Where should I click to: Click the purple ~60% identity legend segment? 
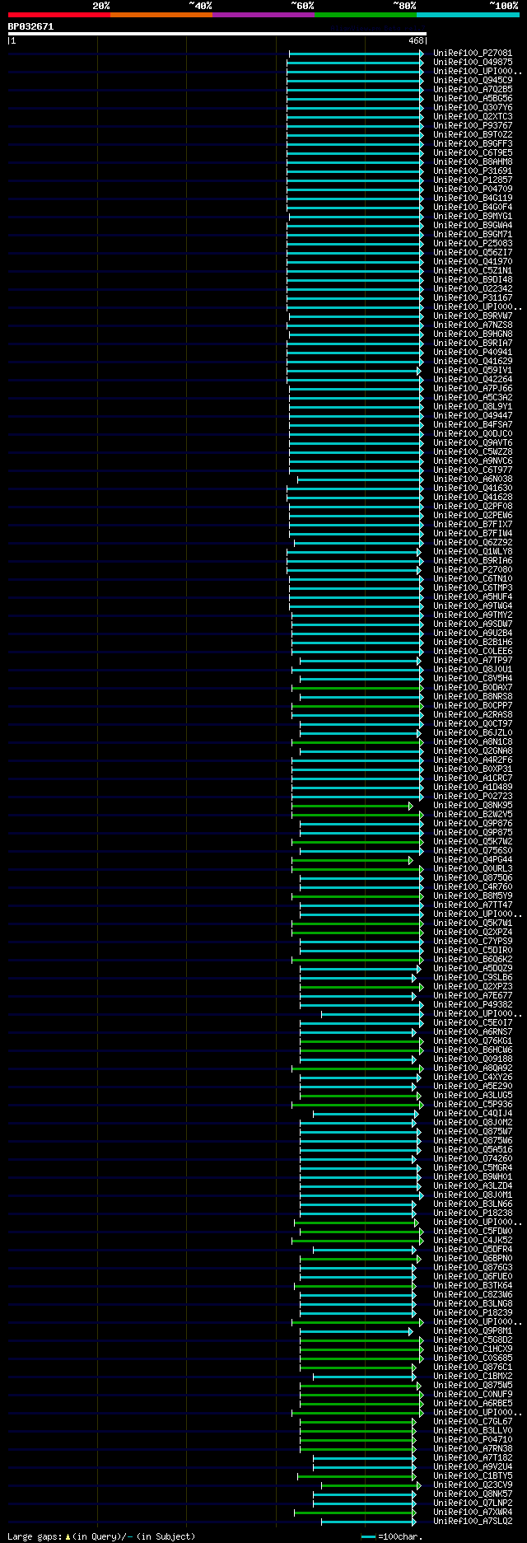point(263,15)
